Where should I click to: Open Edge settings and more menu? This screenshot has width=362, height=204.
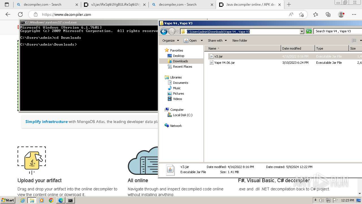(354, 14)
